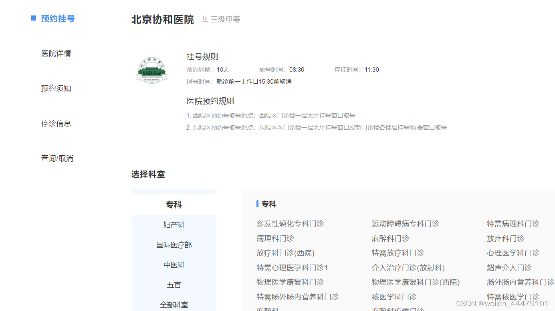Viewport: 555px width, 311px height.
Task: Select 预约挂号 in the left sidebar
Action: click(x=58, y=18)
